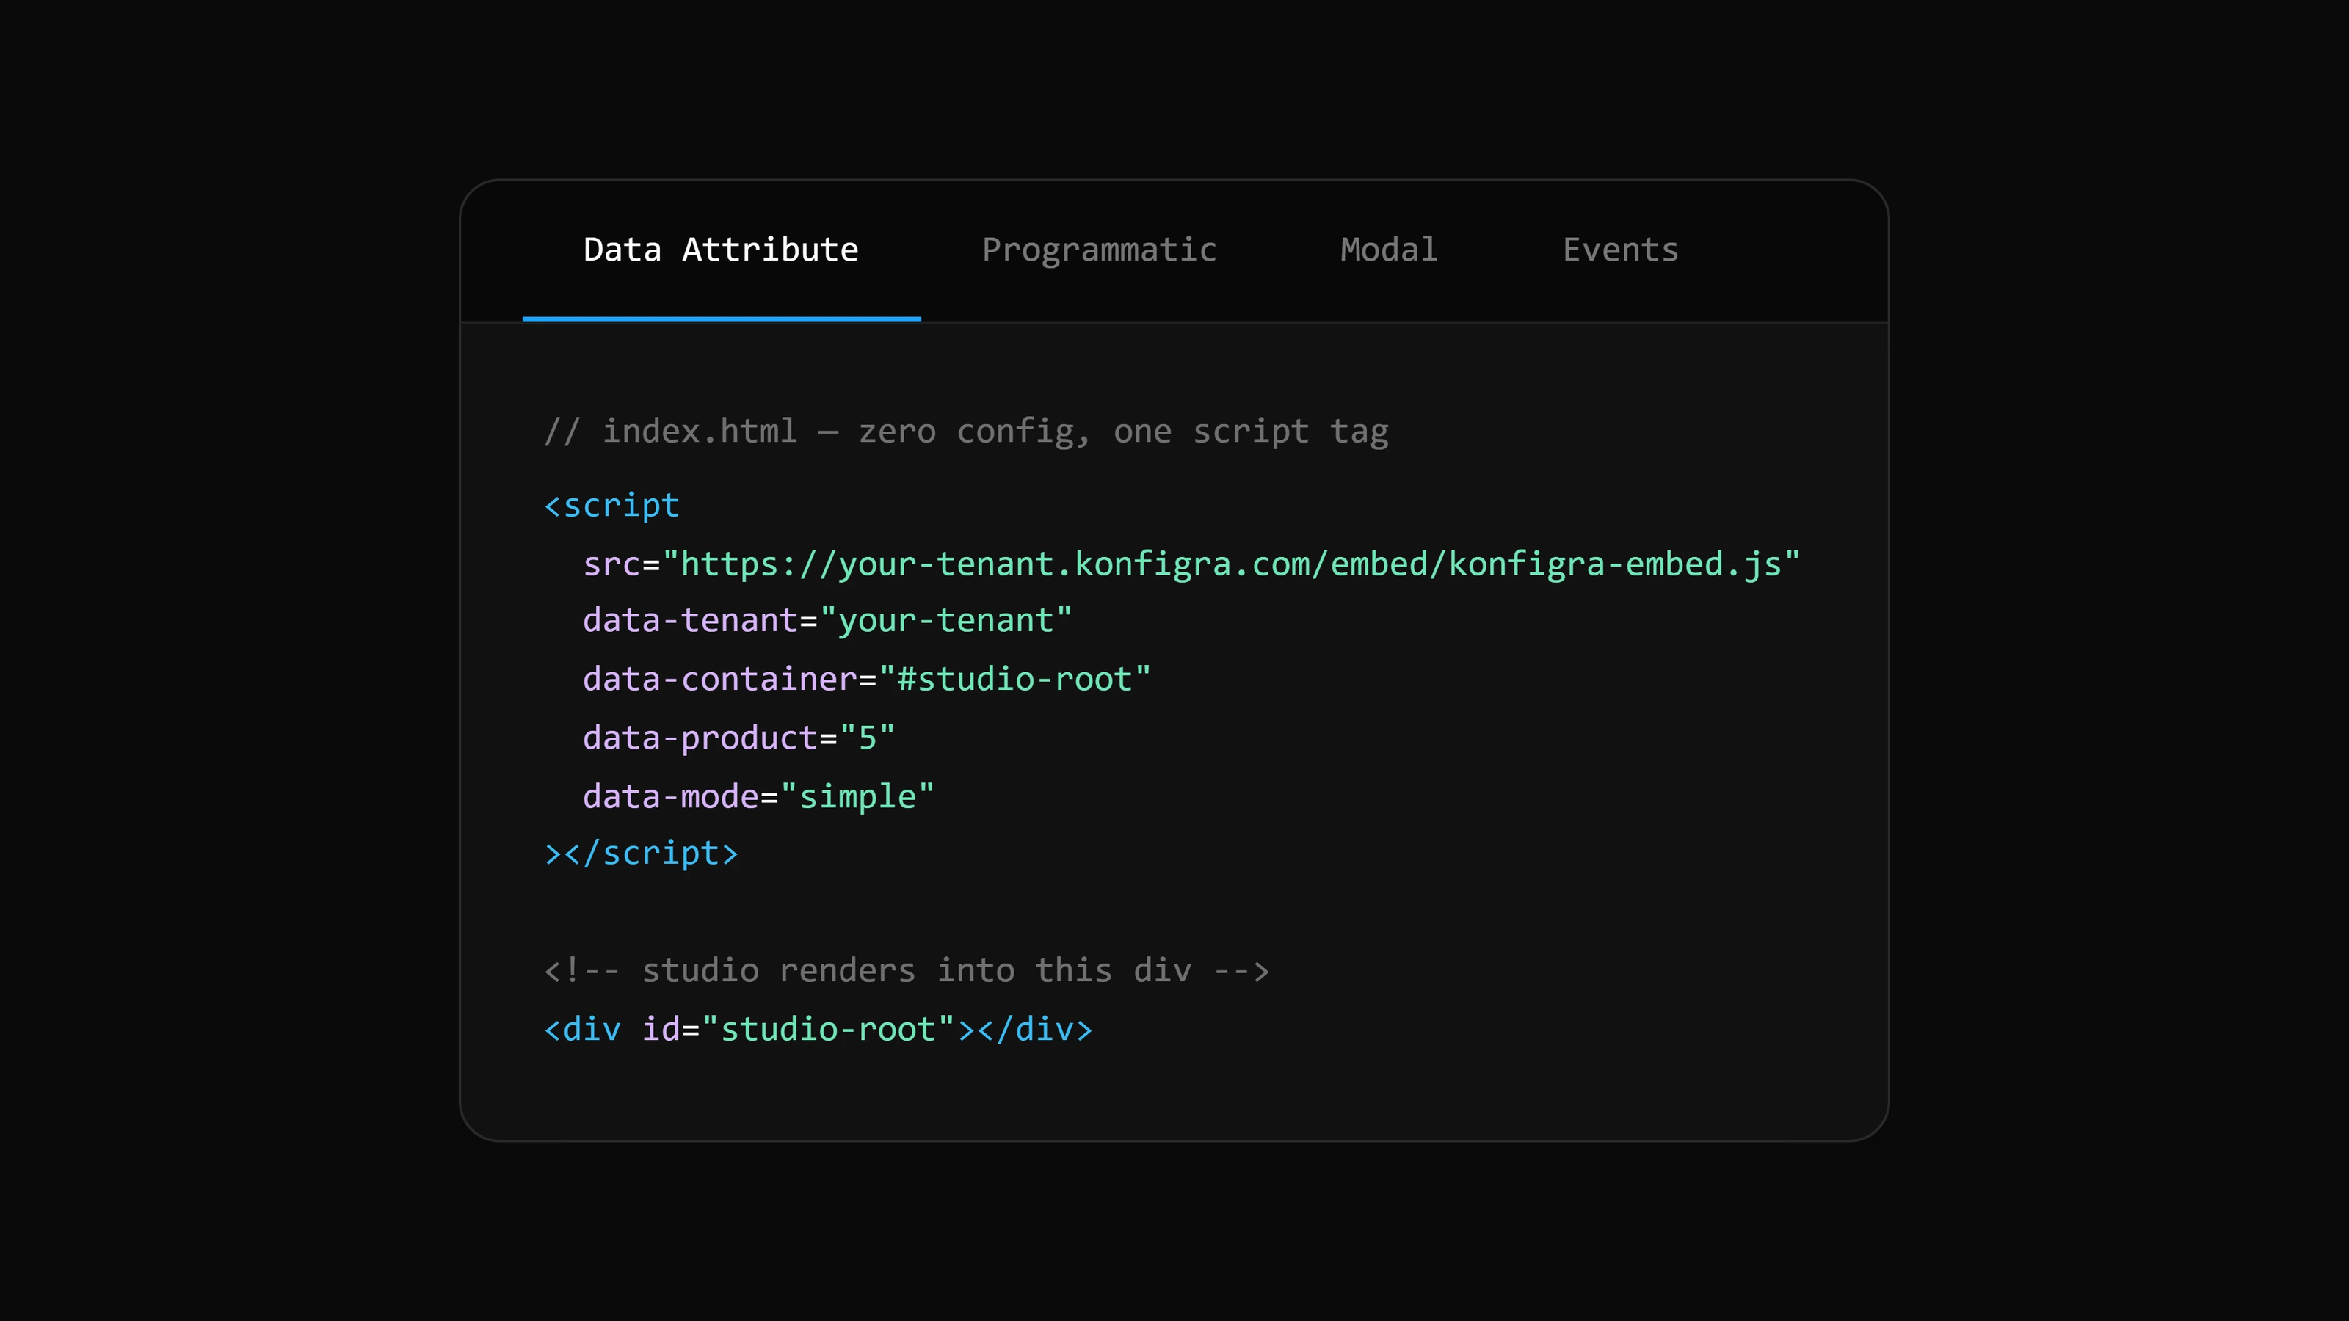Click the comment 'studio renders into this div'
Viewport: 2349px width, 1321px height.
(x=907, y=971)
